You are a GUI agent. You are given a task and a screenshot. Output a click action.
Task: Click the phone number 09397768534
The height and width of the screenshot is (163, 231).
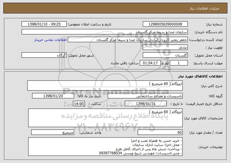pos(110,153)
